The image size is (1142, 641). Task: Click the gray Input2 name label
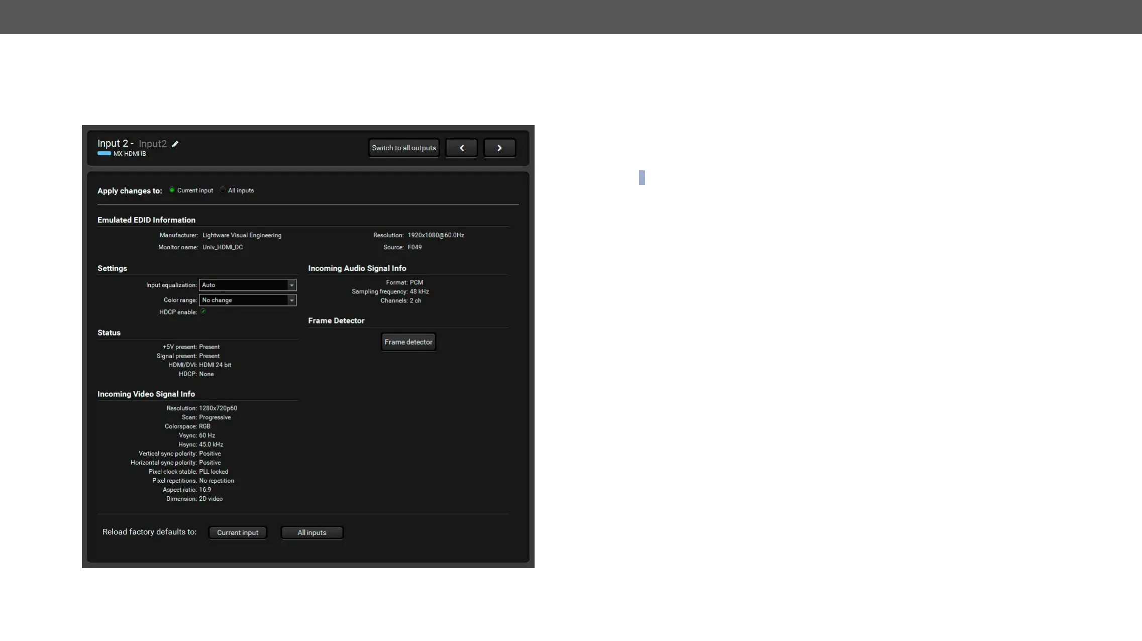tap(153, 144)
